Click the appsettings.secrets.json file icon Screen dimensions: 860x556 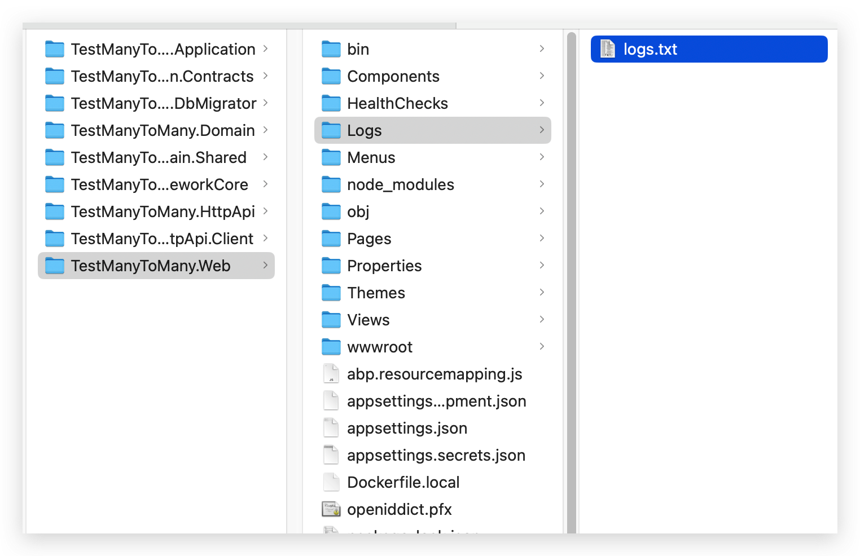point(331,455)
